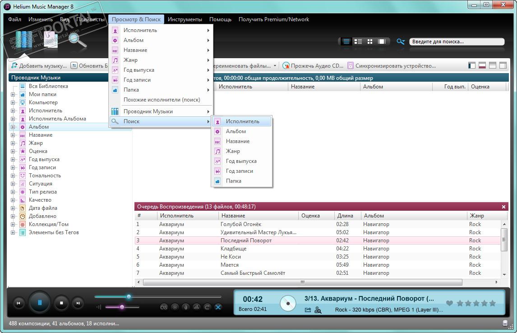This screenshot has width=517, height=333.
Task: Sort queue by Длина column header
Action: [347, 216]
